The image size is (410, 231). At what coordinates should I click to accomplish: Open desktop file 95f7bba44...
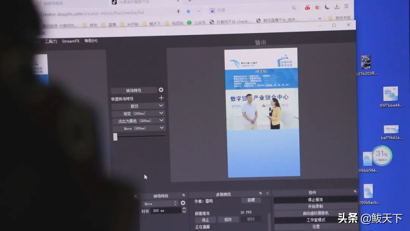[x=391, y=97]
